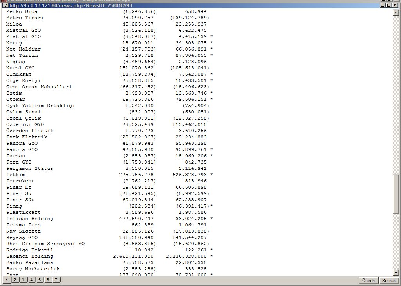The image size is (401, 286).
Task: Click the Net Holding company name
Action: pos(23,49)
